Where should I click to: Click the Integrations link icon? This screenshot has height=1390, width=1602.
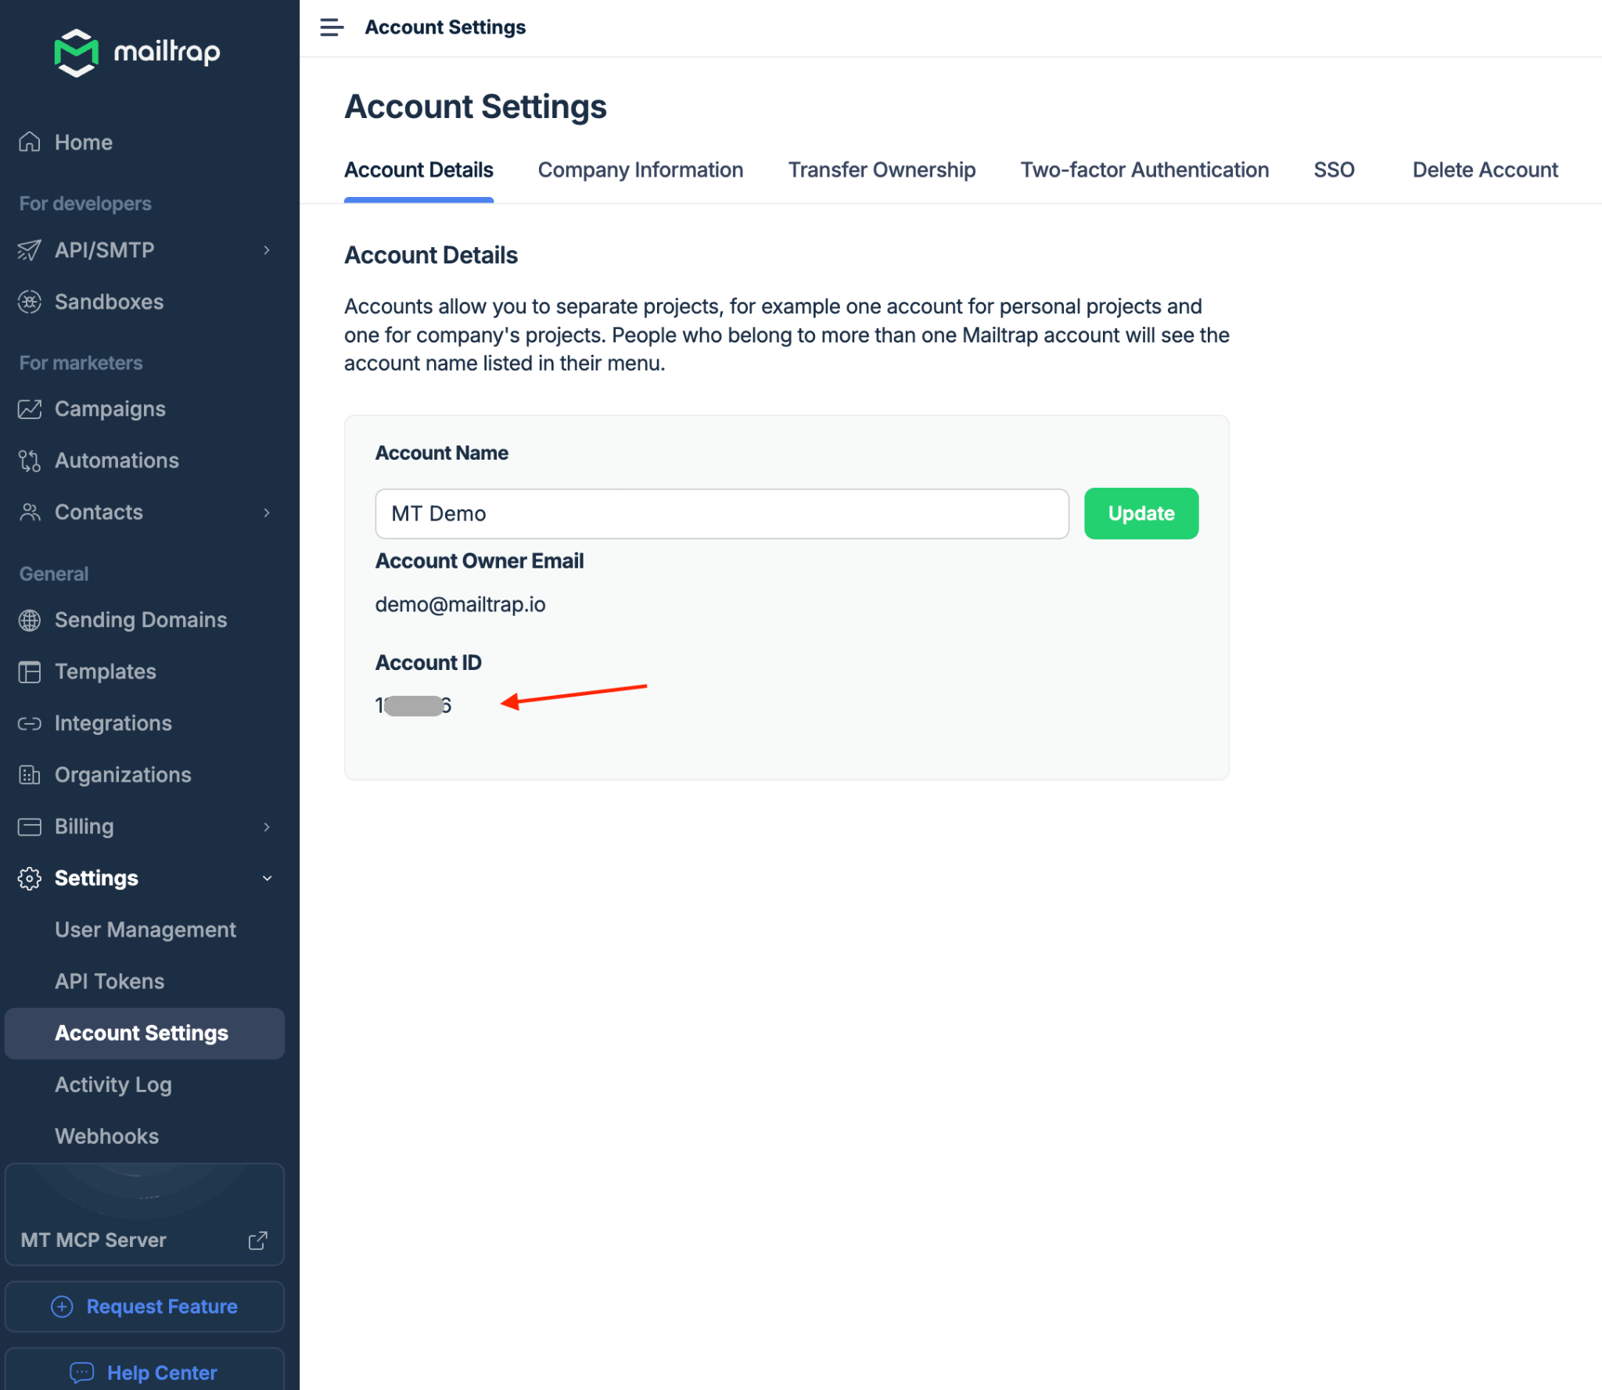pos(30,723)
